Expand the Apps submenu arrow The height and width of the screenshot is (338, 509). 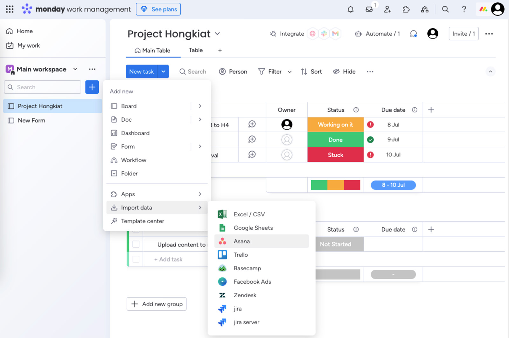200,194
